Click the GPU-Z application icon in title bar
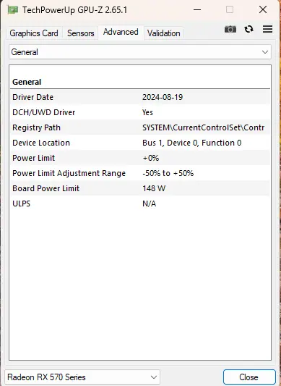Screen dimensions: 281x386 pos(13,10)
